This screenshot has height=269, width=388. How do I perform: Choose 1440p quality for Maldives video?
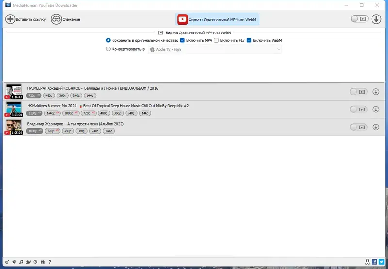click(x=52, y=113)
